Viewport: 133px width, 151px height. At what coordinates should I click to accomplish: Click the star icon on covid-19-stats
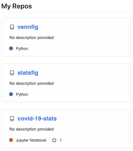tap(54, 140)
